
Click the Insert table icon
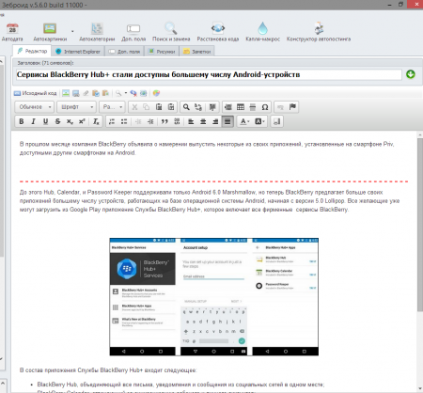[241, 107]
